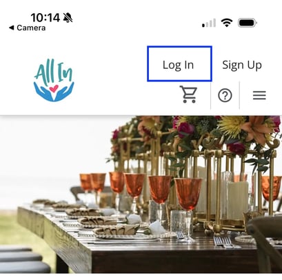Tap the silent mode bell icon
Screen dimensions: 282x280
click(x=68, y=17)
